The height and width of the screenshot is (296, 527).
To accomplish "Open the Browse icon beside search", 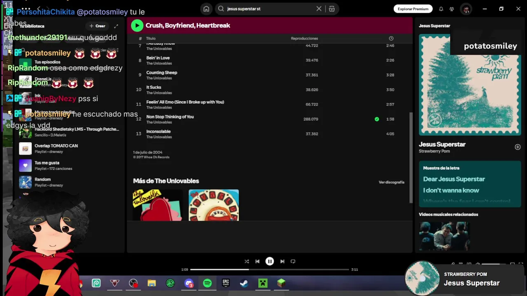I will pos(332,9).
